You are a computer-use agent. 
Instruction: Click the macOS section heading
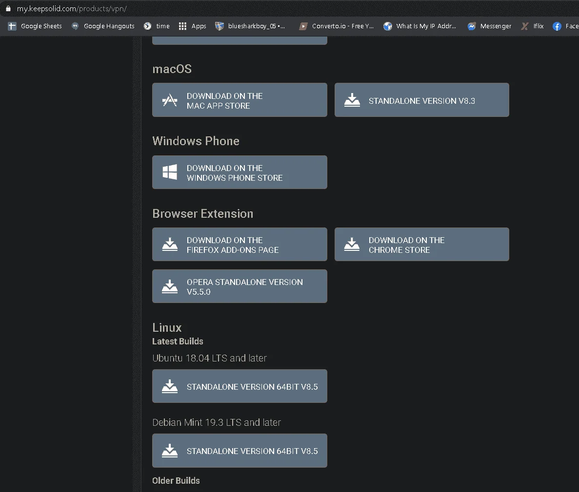tap(172, 69)
